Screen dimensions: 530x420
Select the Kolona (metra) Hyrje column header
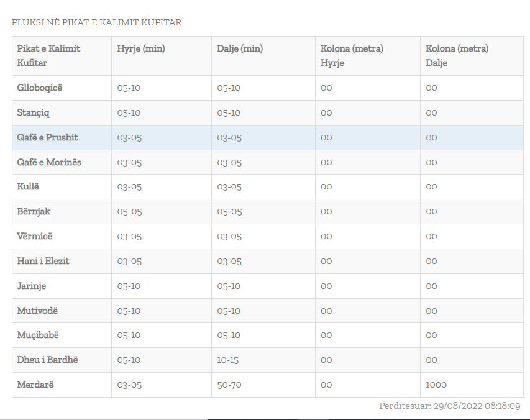pyautogui.click(x=352, y=55)
